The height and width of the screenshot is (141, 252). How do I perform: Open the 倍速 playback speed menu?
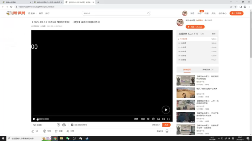click(x=143, y=119)
